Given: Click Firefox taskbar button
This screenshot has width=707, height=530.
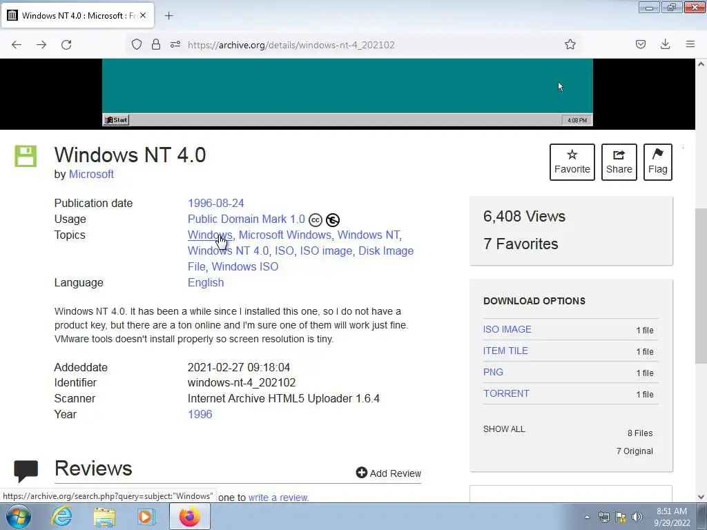Looking at the screenshot, I should click(x=189, y=516).
